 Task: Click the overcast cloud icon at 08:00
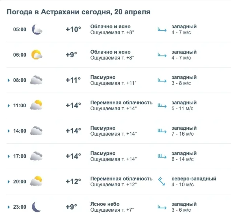pyautogui.click(x=36, y=80)
